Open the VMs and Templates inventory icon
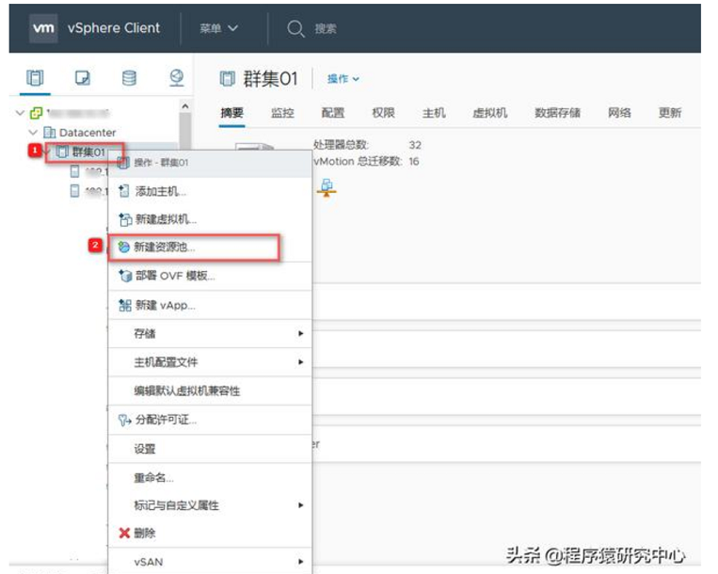 [x=83, y=78]
